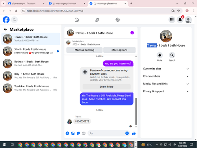The image size is (197, 148).
Task: Click the blue plus more-actions icon
Action: [67, 133]
